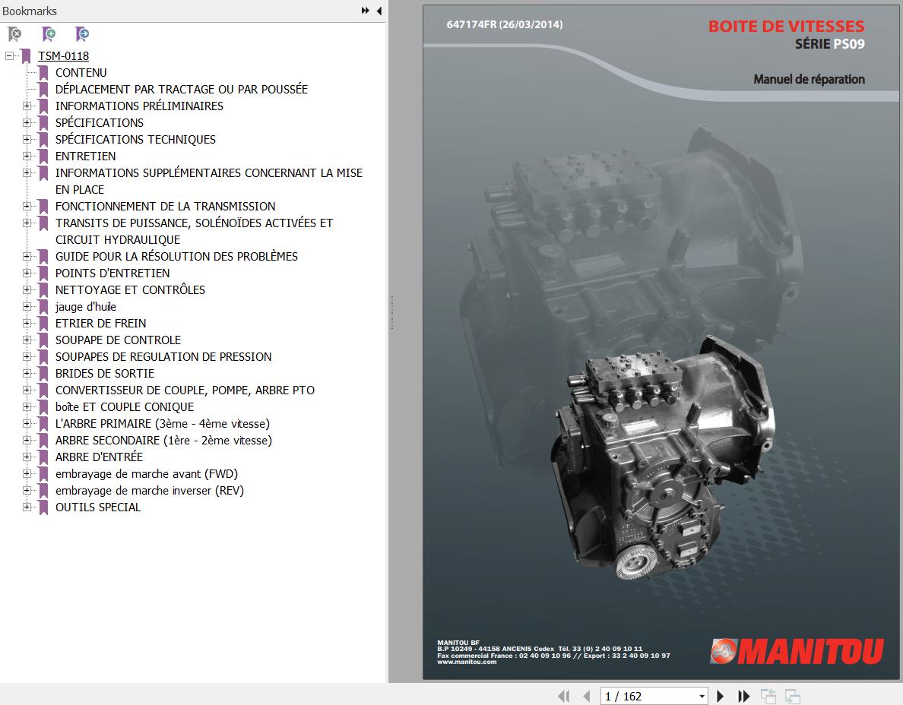Expand the jauge d'huile bookmark

click(x=27, y=306)
